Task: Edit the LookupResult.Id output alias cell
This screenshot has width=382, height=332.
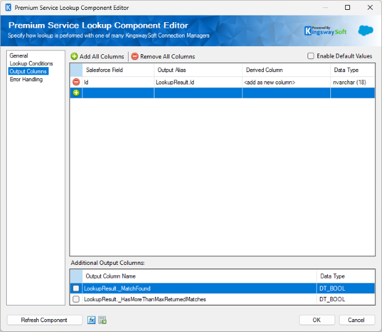Action: pyautogui.click(x=198, y=82)
